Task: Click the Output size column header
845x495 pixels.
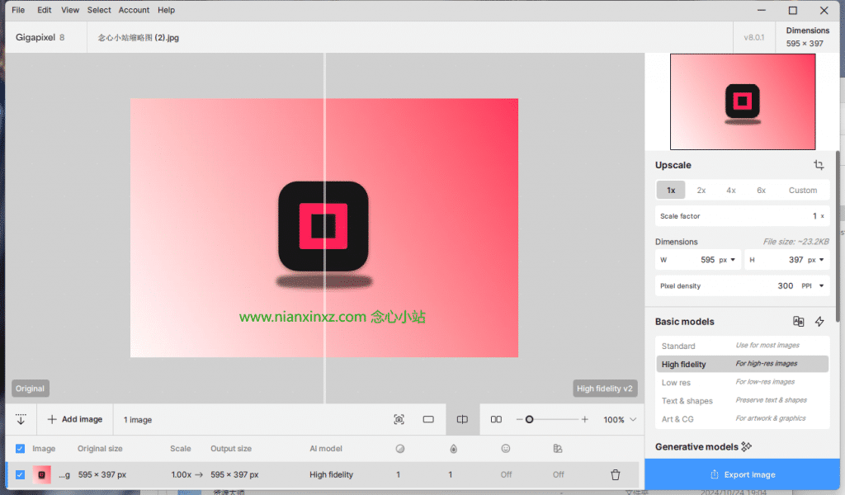Action: [231, 449]
